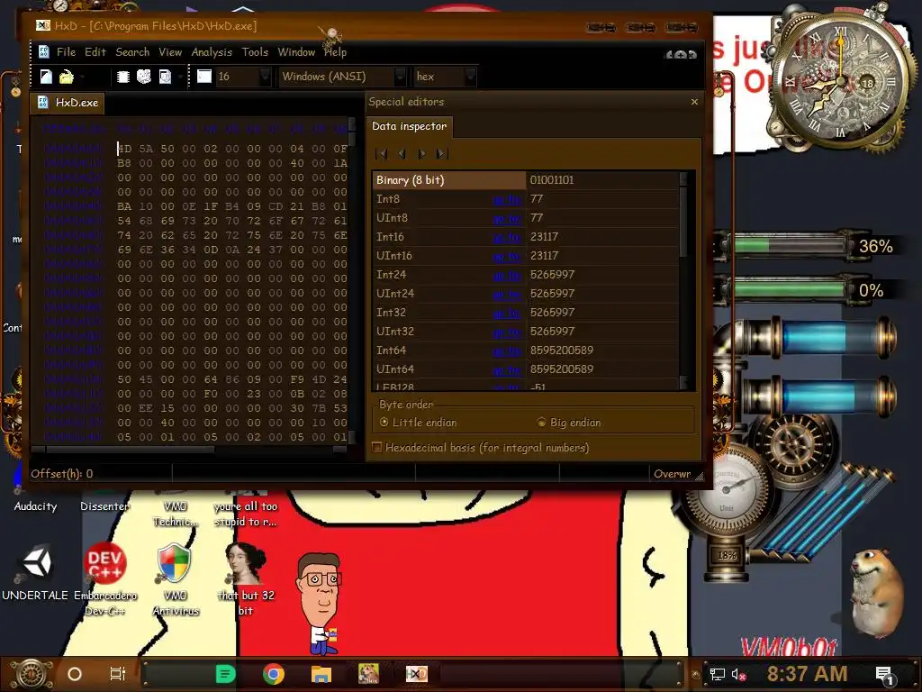Image resolution: width=922 pixels, height=692 pixels.
Task: Click the hex view vertical scrollbar
Action: 352,280
